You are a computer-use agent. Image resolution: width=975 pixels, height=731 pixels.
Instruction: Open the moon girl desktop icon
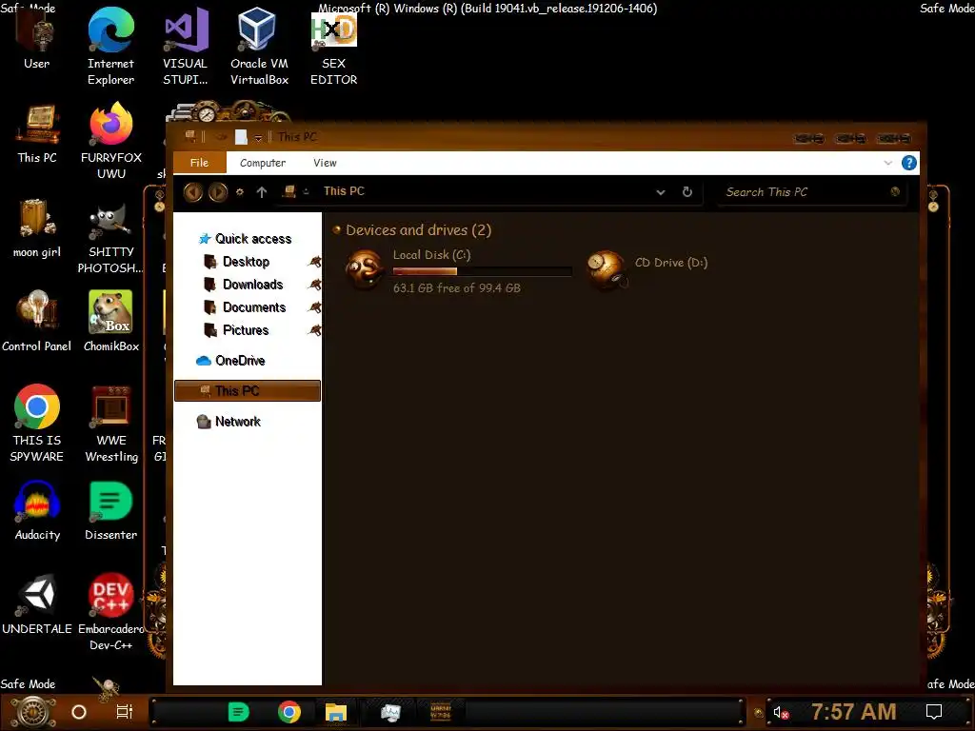37,228
